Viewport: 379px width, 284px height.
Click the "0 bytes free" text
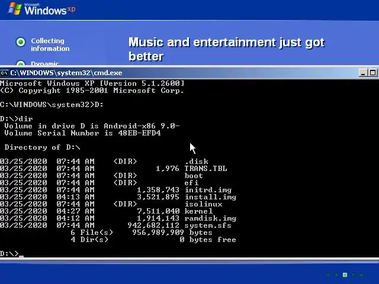208,240
